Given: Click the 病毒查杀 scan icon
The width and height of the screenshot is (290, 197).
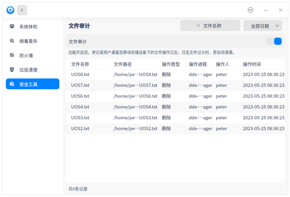Looking at the screenshot, I should (x=12, y=41).
